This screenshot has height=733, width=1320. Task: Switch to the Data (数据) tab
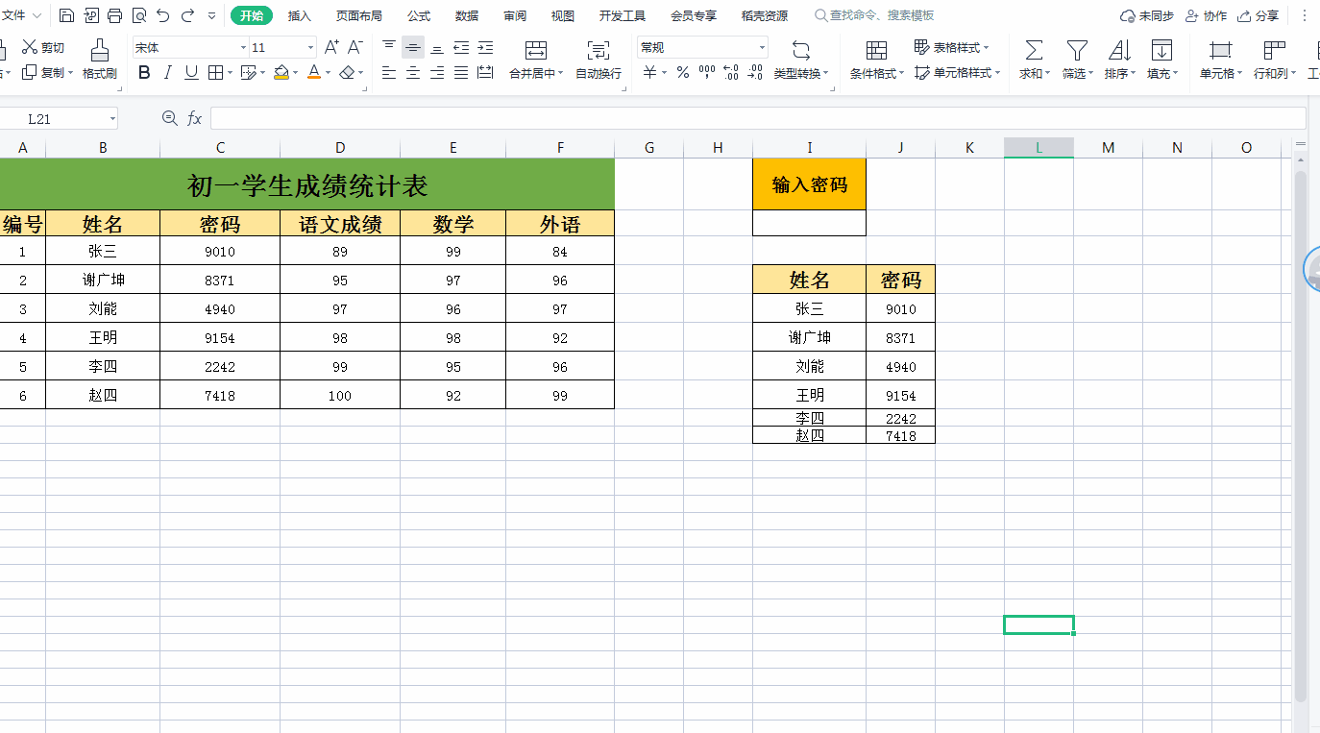pyautogui.click(x=467, y=15)
